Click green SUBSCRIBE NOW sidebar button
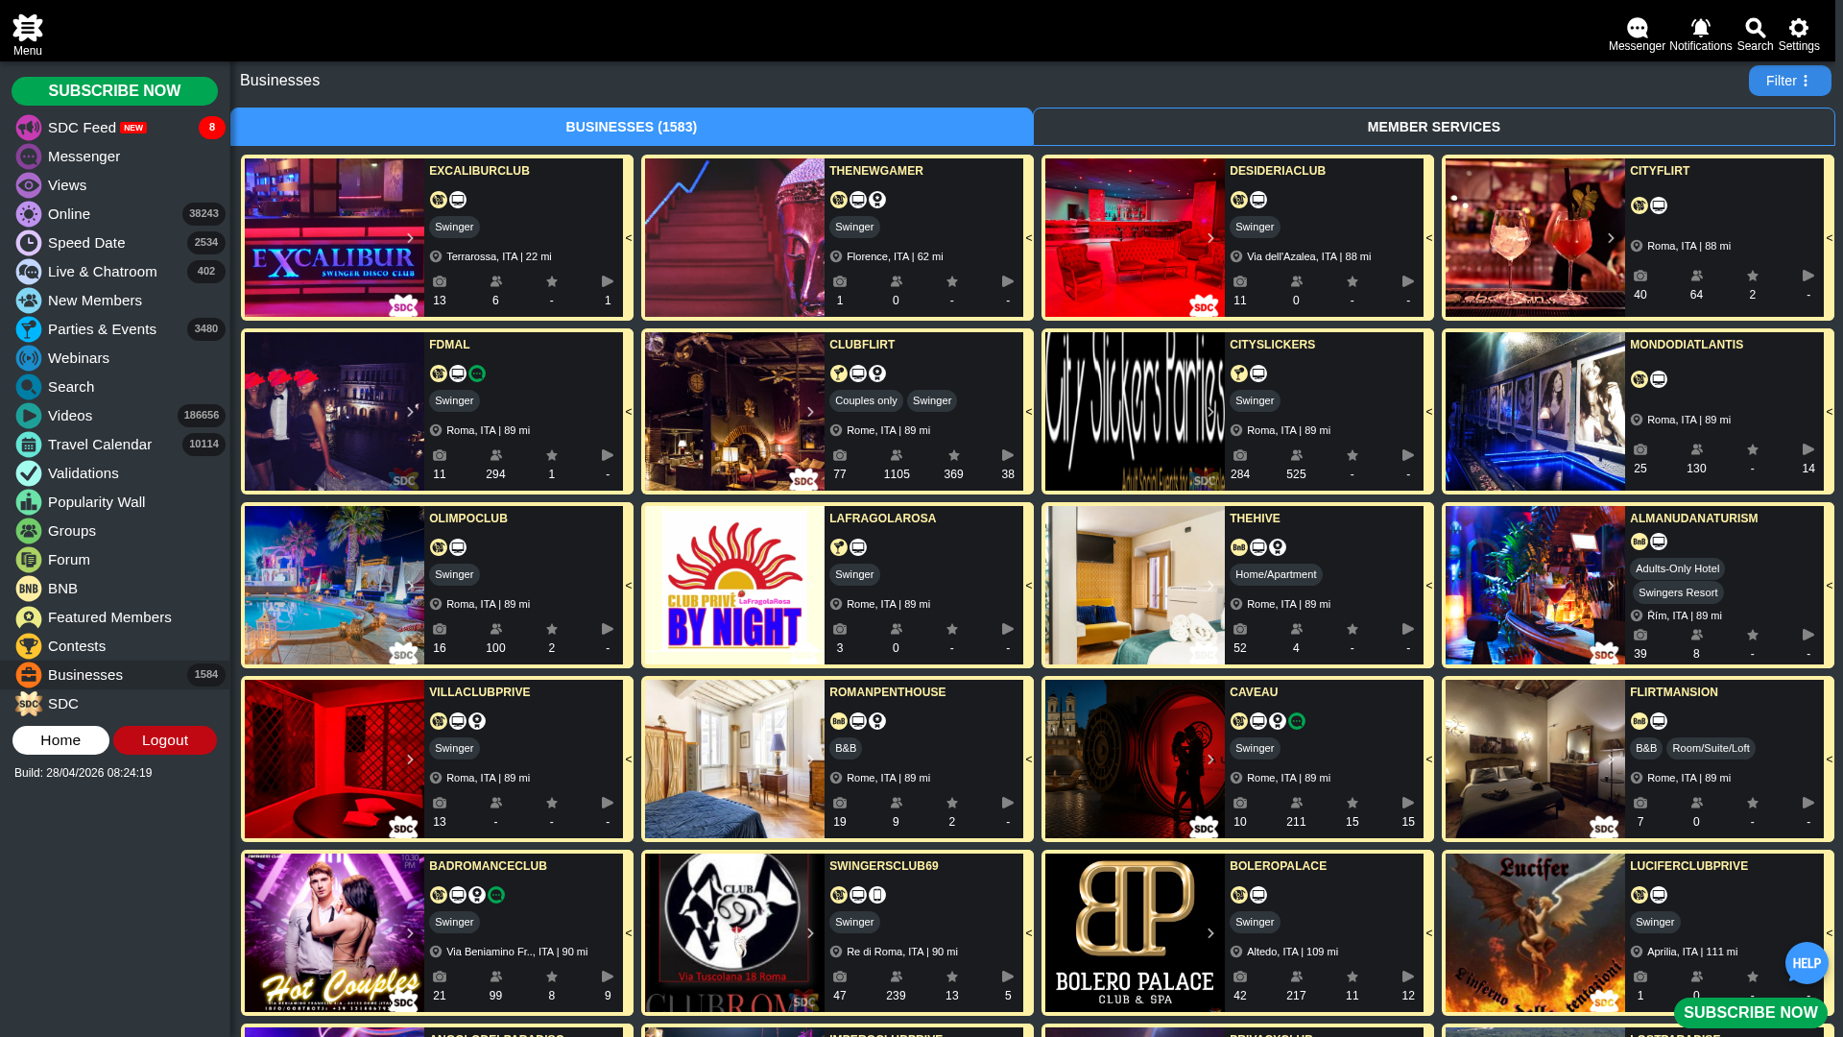 (114, 91)
